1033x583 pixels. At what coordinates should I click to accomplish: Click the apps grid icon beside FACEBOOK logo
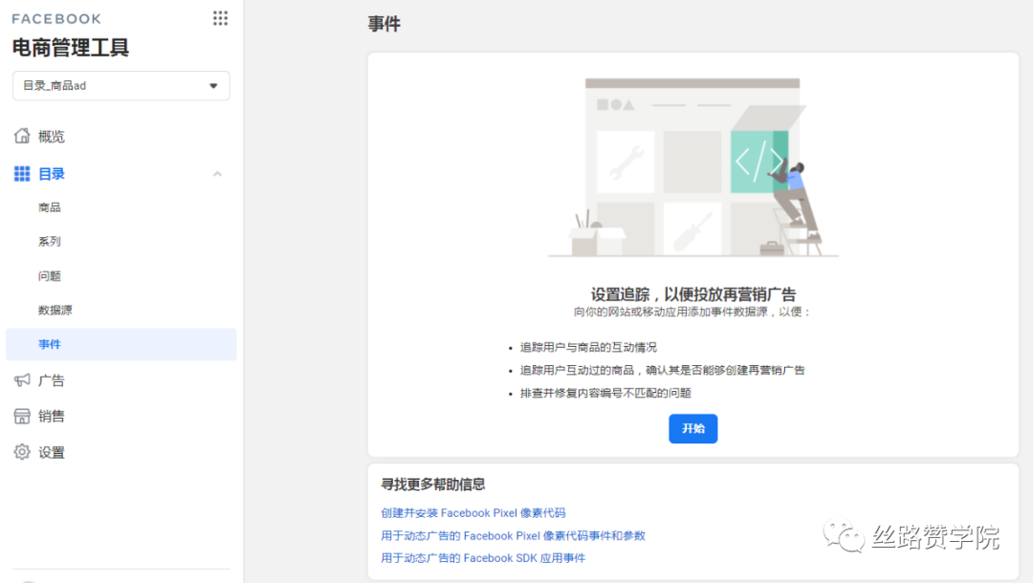point(219,17)
